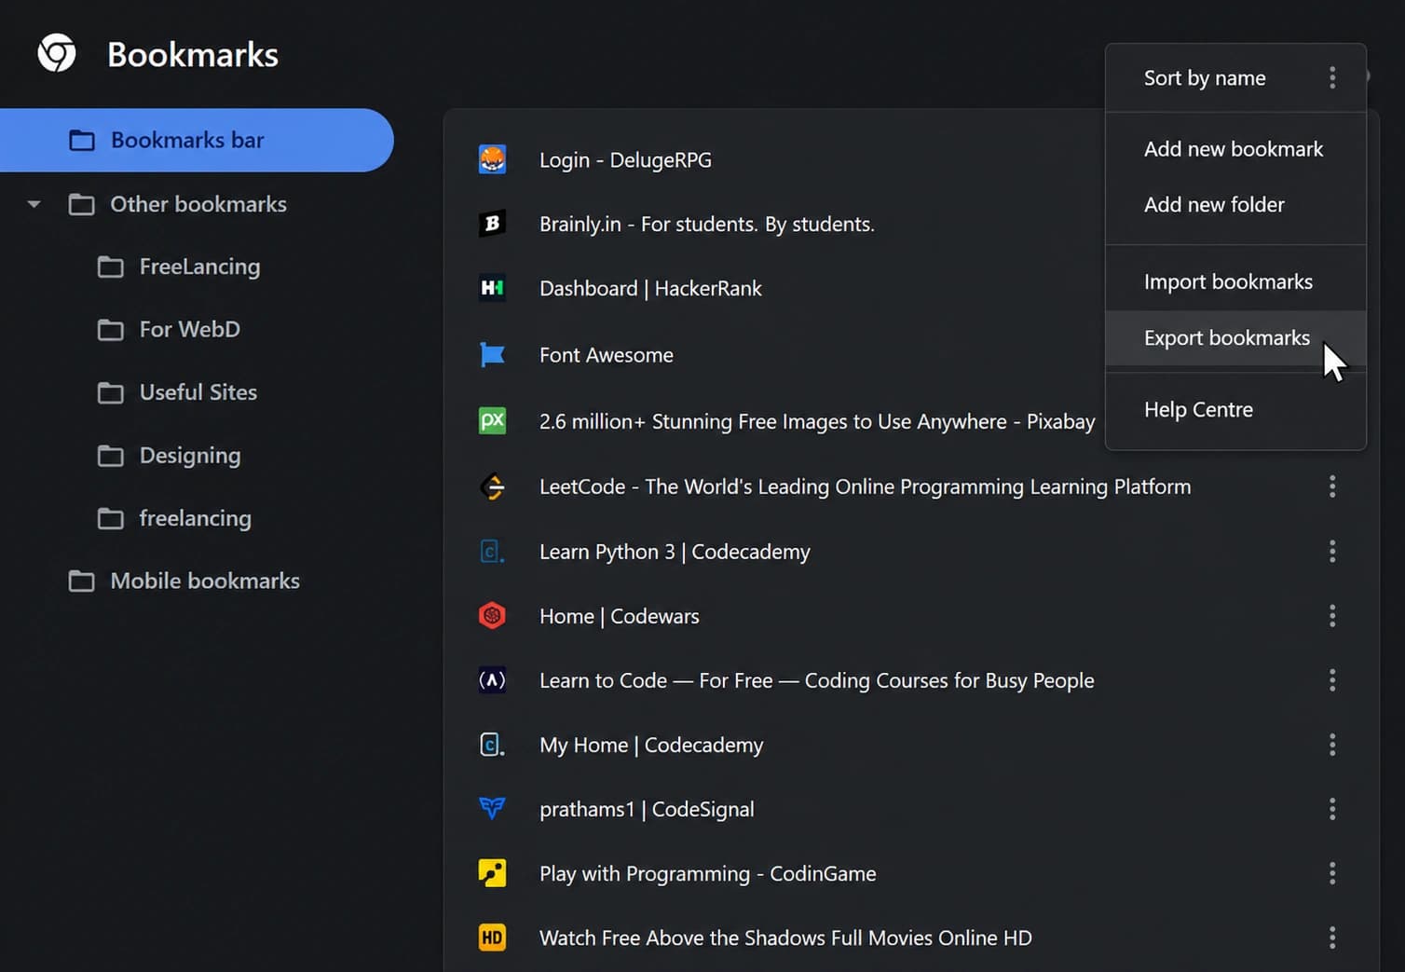Select 'My Home | Codecademy' bookmark text

[x=651, y=745]
